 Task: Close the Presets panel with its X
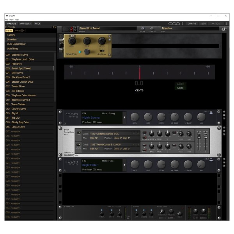(55, 27)
